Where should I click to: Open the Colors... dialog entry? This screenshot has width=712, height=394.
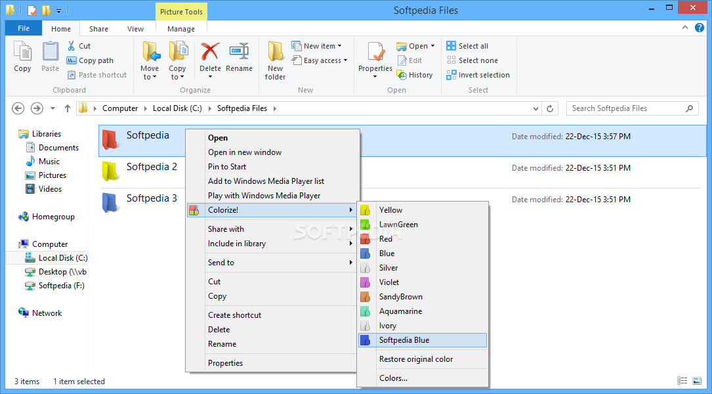pyautogui.click(x=423, y=378)
